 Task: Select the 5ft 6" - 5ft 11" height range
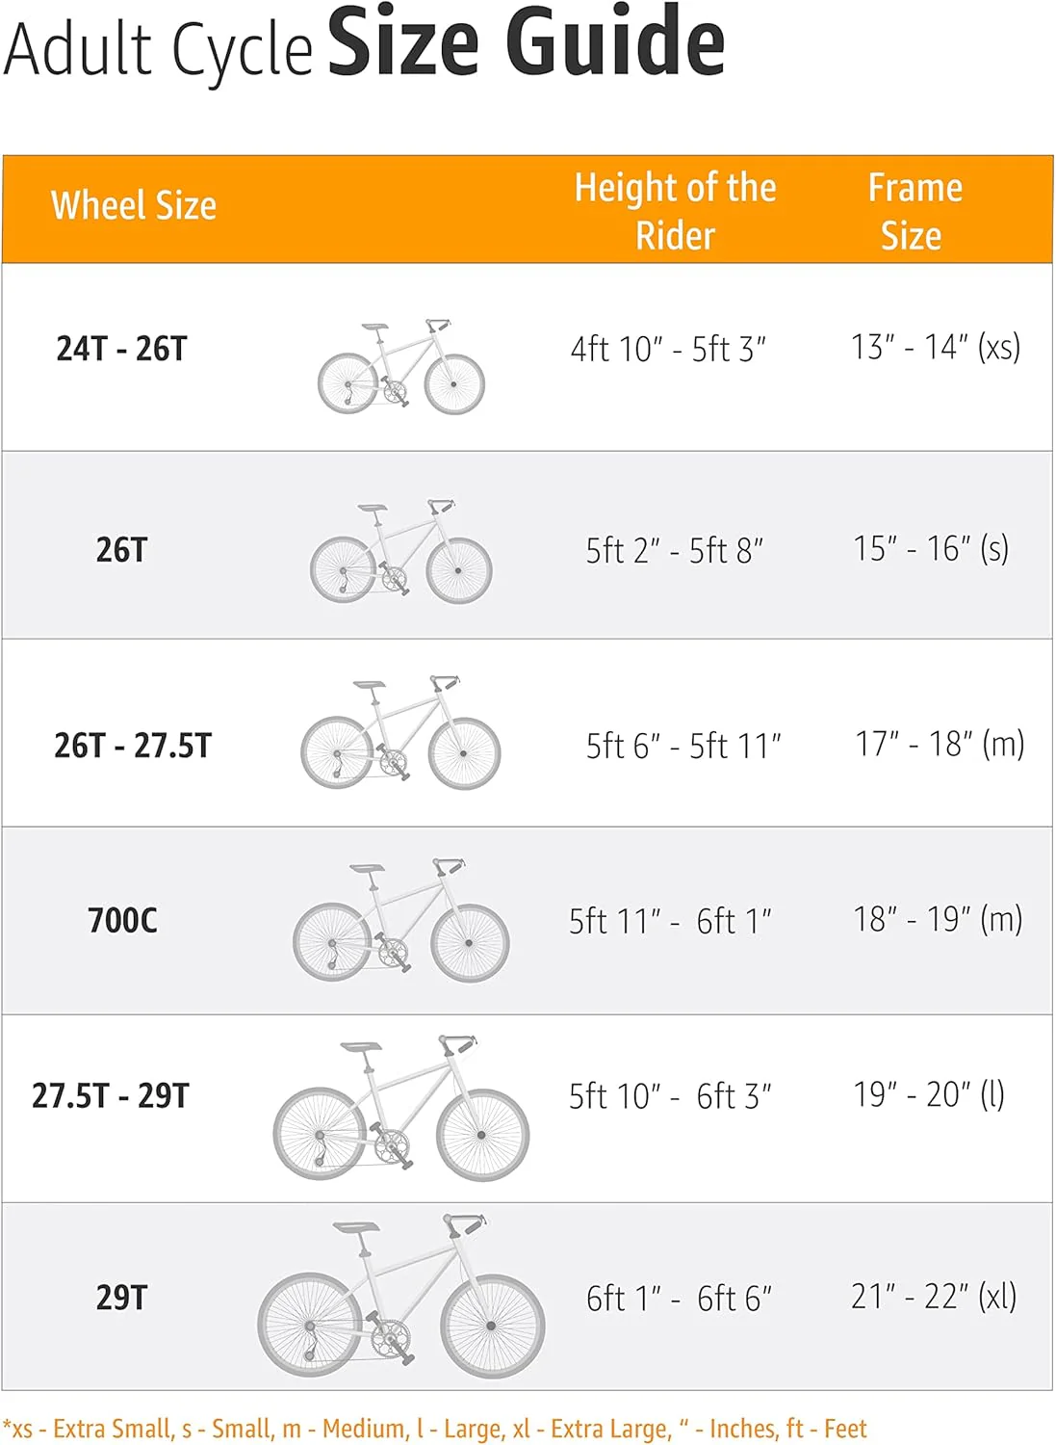(x=683, y=746)
